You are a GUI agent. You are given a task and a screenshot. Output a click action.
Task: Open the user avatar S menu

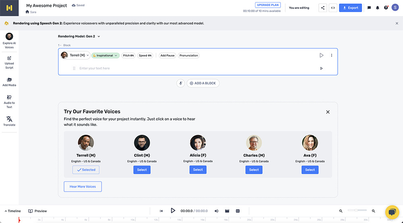click(395, 7)
